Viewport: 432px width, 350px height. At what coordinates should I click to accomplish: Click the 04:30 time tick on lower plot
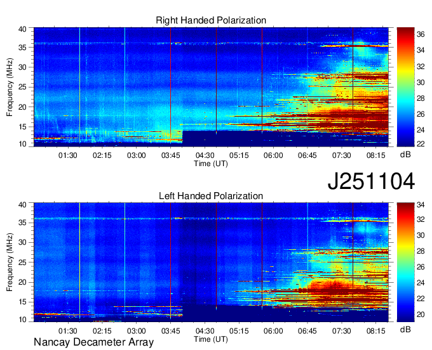pos(205,330)
